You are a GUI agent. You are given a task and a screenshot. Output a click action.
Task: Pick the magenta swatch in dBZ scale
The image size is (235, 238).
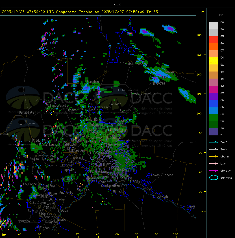tap(214, 89)
